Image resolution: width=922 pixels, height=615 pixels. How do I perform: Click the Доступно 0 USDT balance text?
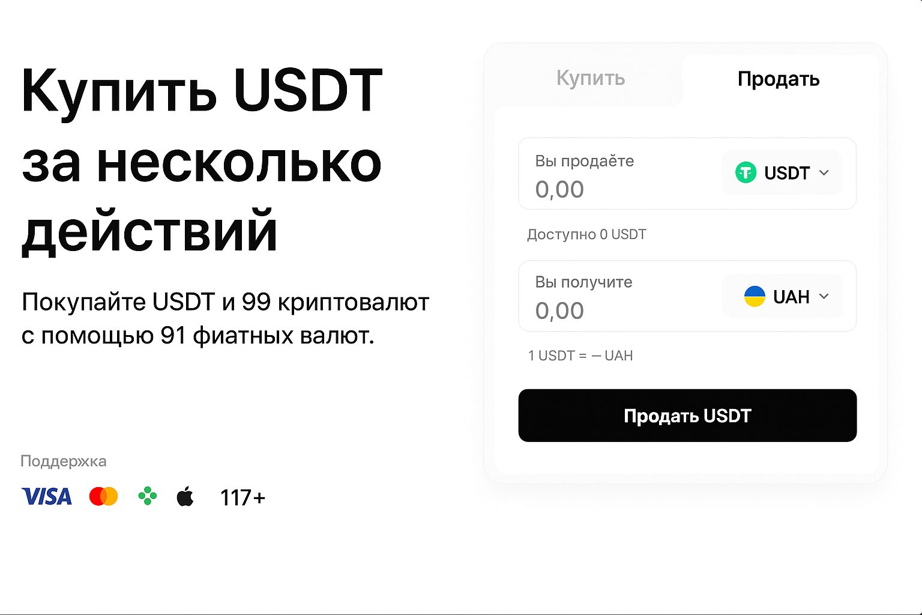(x=586, y=234)
